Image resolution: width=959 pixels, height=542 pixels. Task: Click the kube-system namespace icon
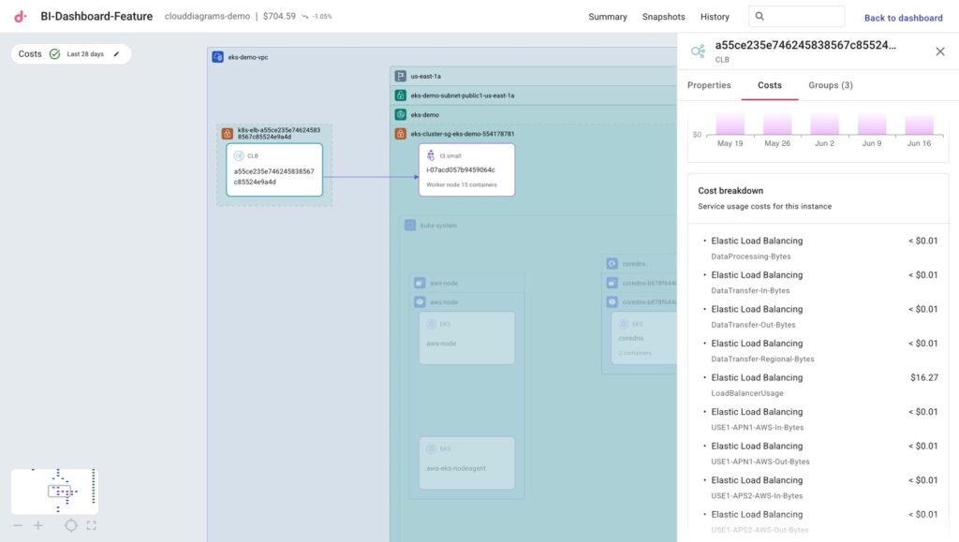pyautogui.click(x=410, y=226)
